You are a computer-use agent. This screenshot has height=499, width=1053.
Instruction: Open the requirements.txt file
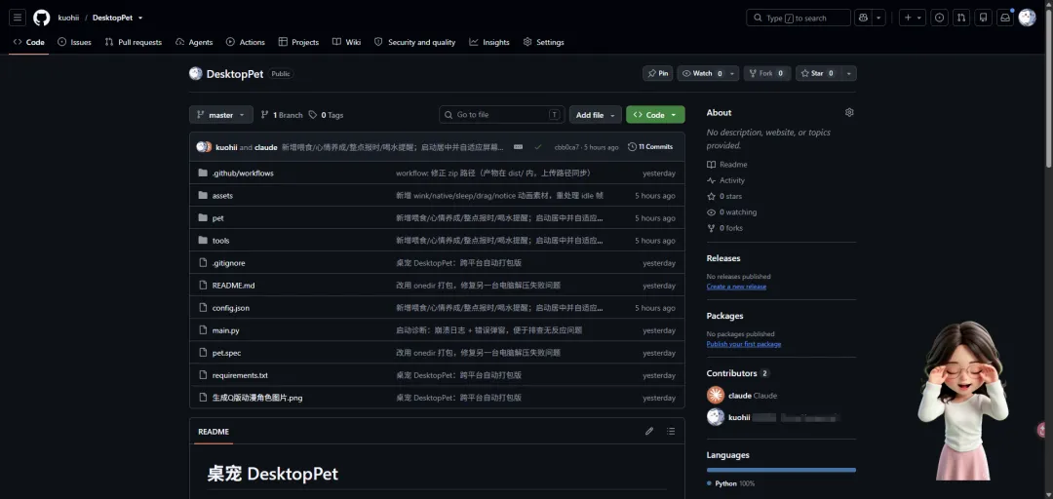tap(240, 375)
